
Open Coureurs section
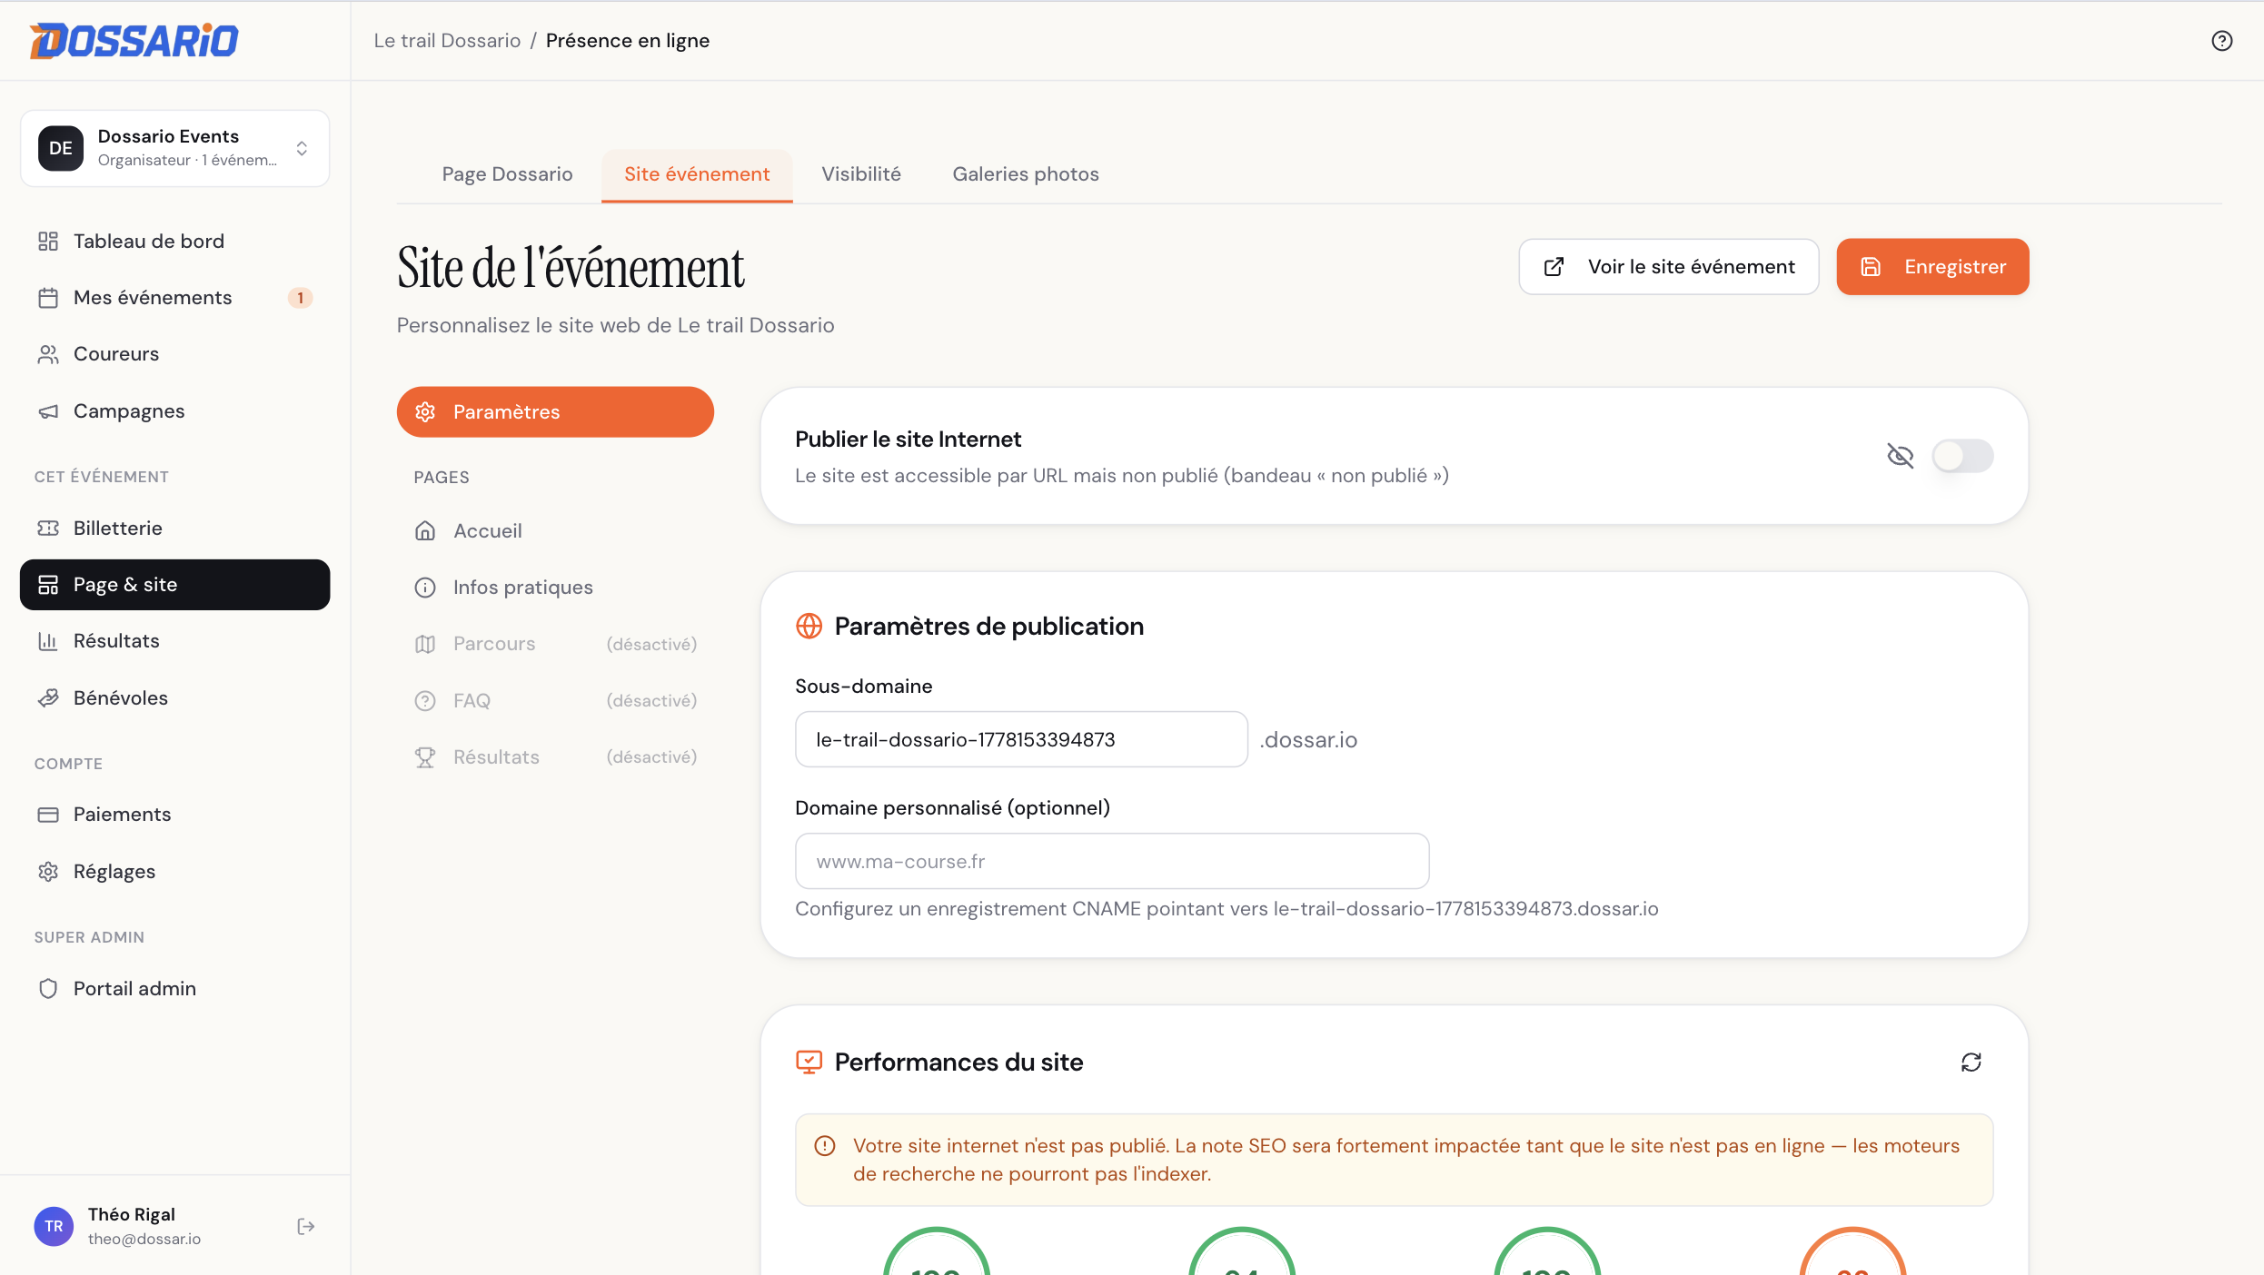coord(174,354)
